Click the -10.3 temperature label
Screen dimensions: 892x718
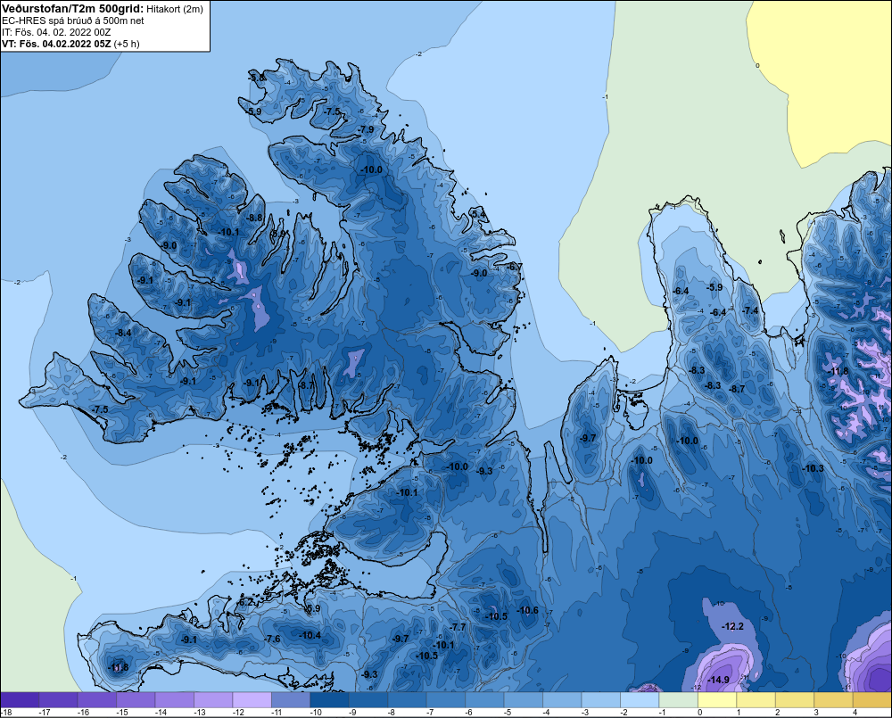[x=813, y=468]
